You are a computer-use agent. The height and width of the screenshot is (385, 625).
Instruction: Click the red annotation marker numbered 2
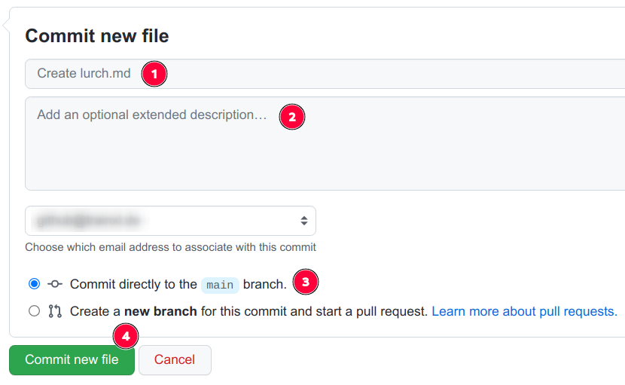click(x=292, y=117)
